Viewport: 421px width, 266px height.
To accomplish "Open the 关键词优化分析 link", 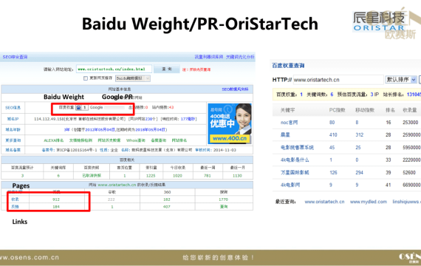I will (x=240, y=57).
